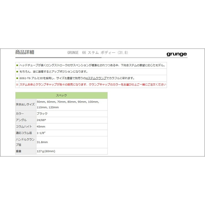Click the green スペック table header
Image resolution: width=205 pixels, height=205 pixels.
[x=61, y=95]
